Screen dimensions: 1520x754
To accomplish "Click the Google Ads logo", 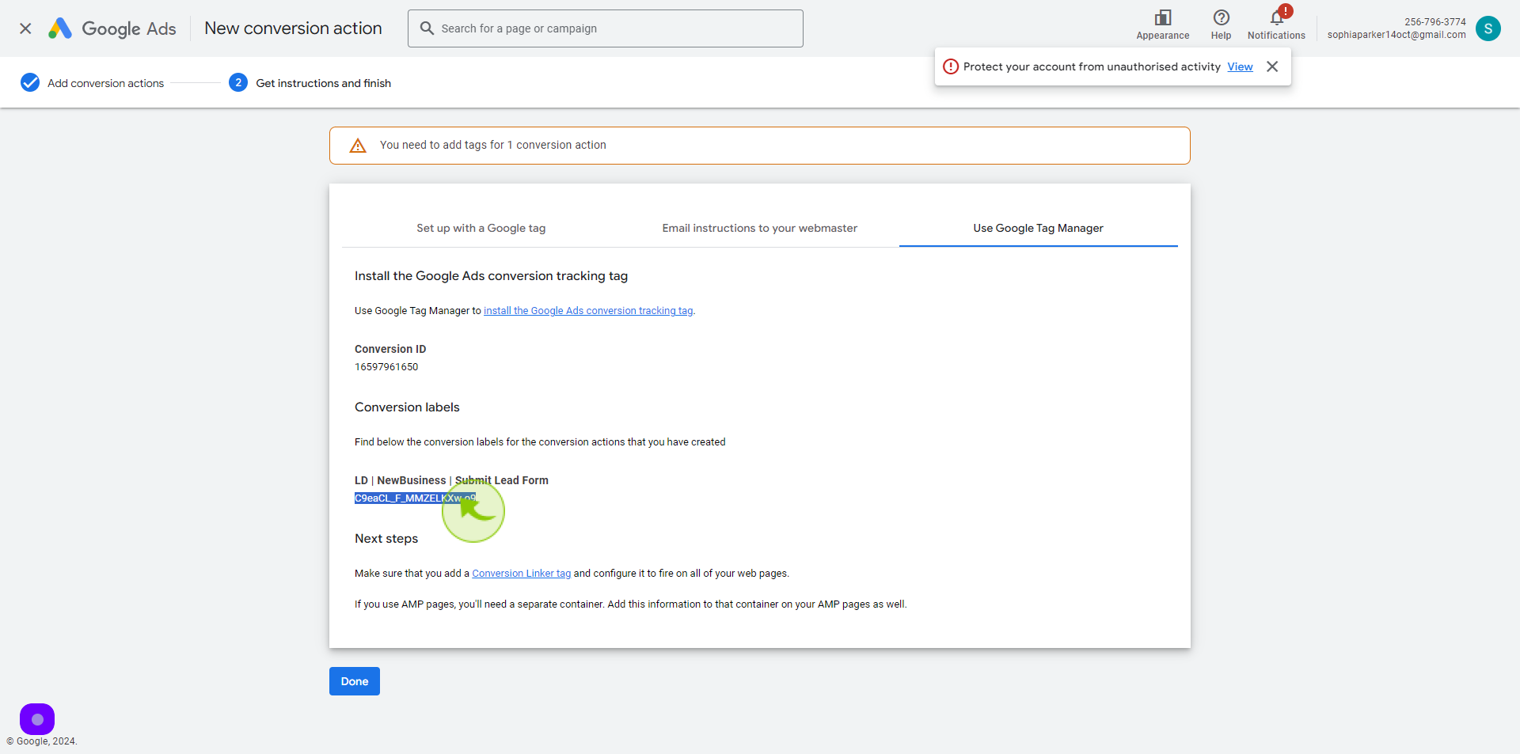I will [112, 28].
